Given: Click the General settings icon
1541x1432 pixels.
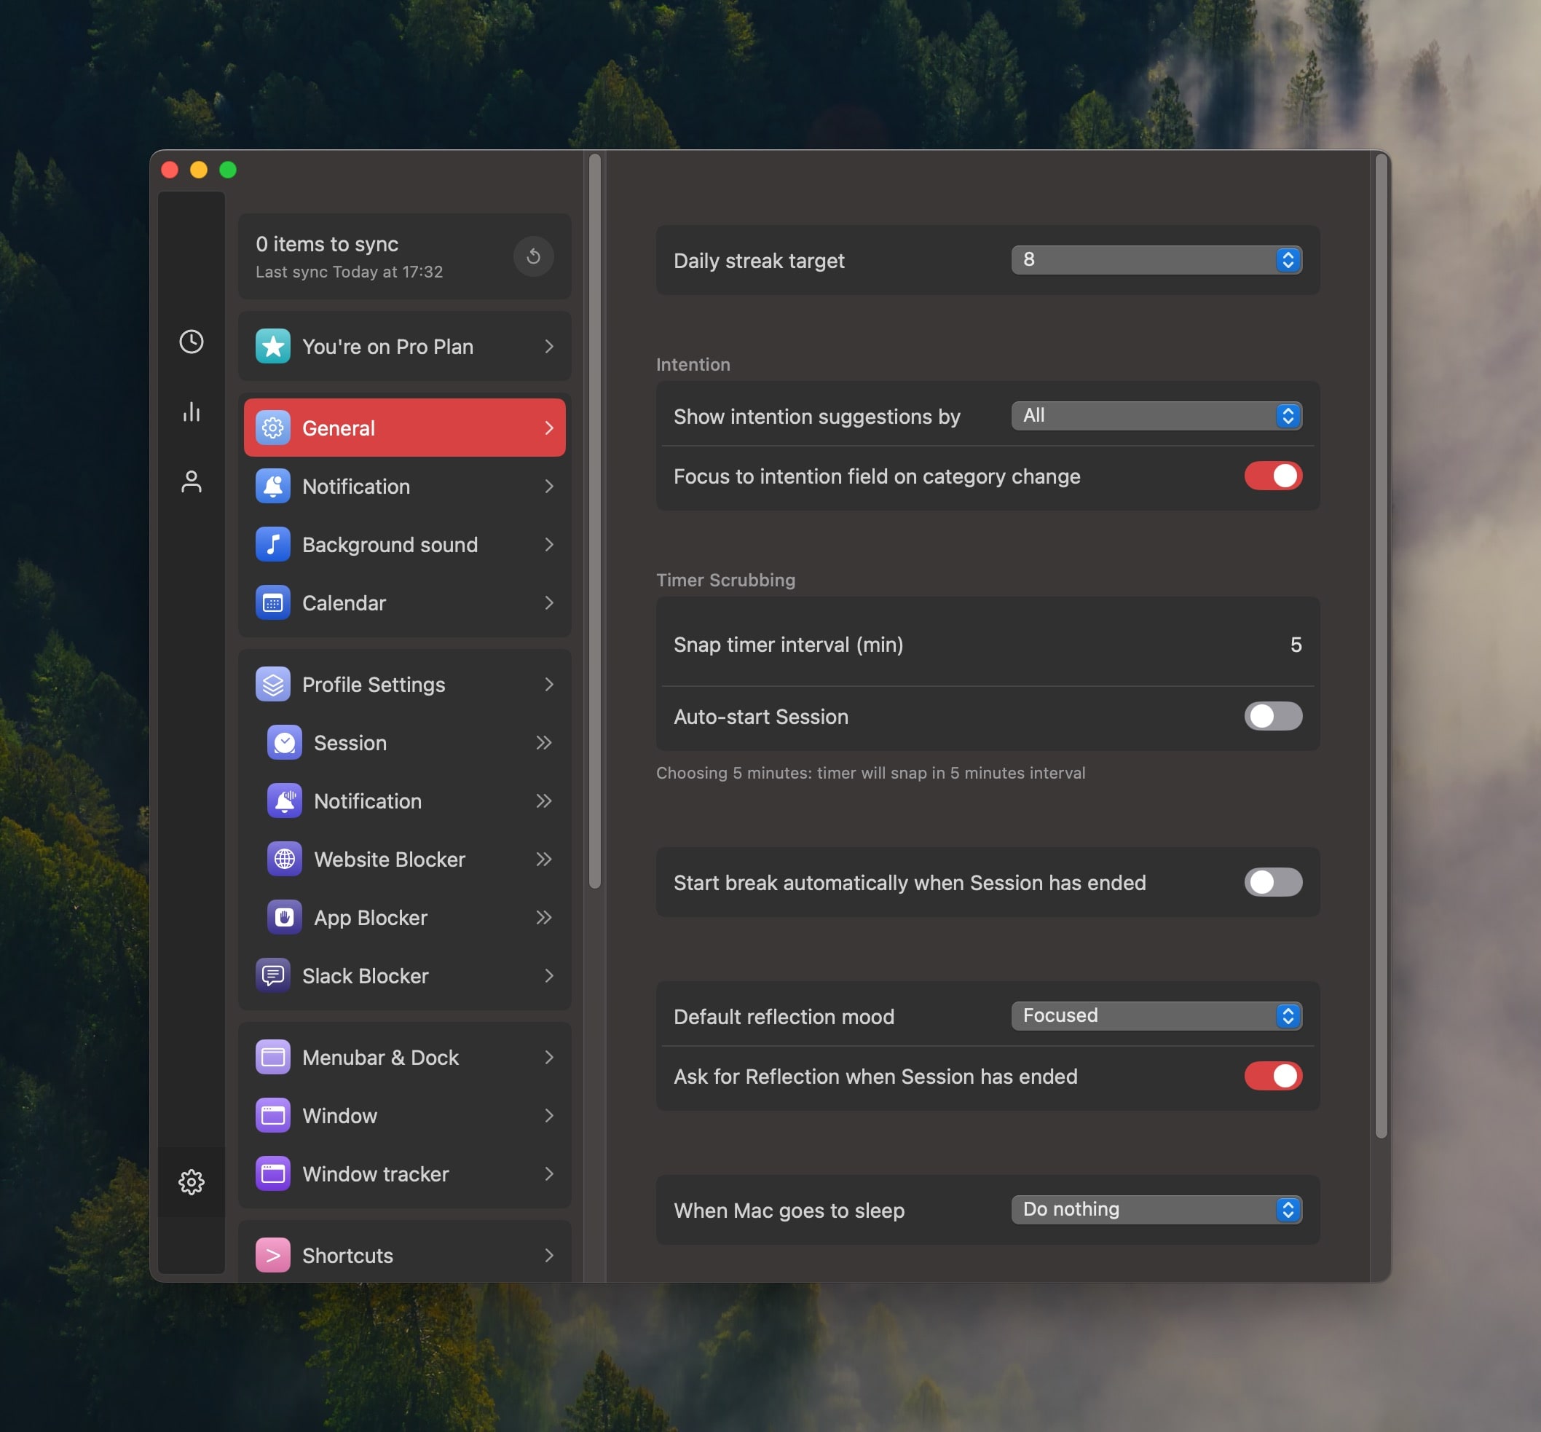Looking at the screenshot, I should pos(273,428).
